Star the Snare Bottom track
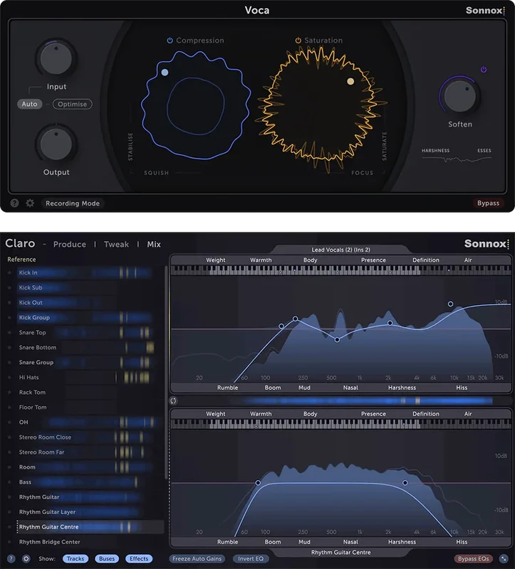 [9, 347]
